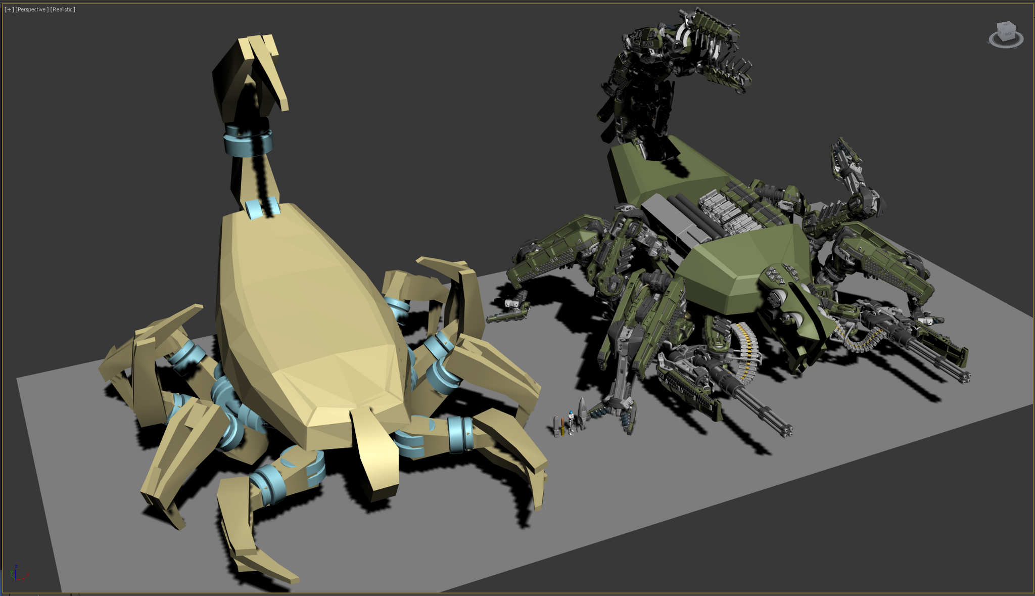Click the left side face of ViewCube

tap(1000, 32)
